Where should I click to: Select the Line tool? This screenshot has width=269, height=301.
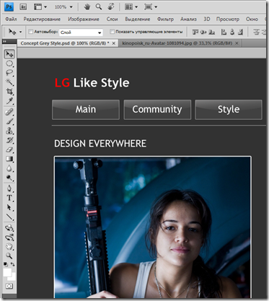(9, 217)
